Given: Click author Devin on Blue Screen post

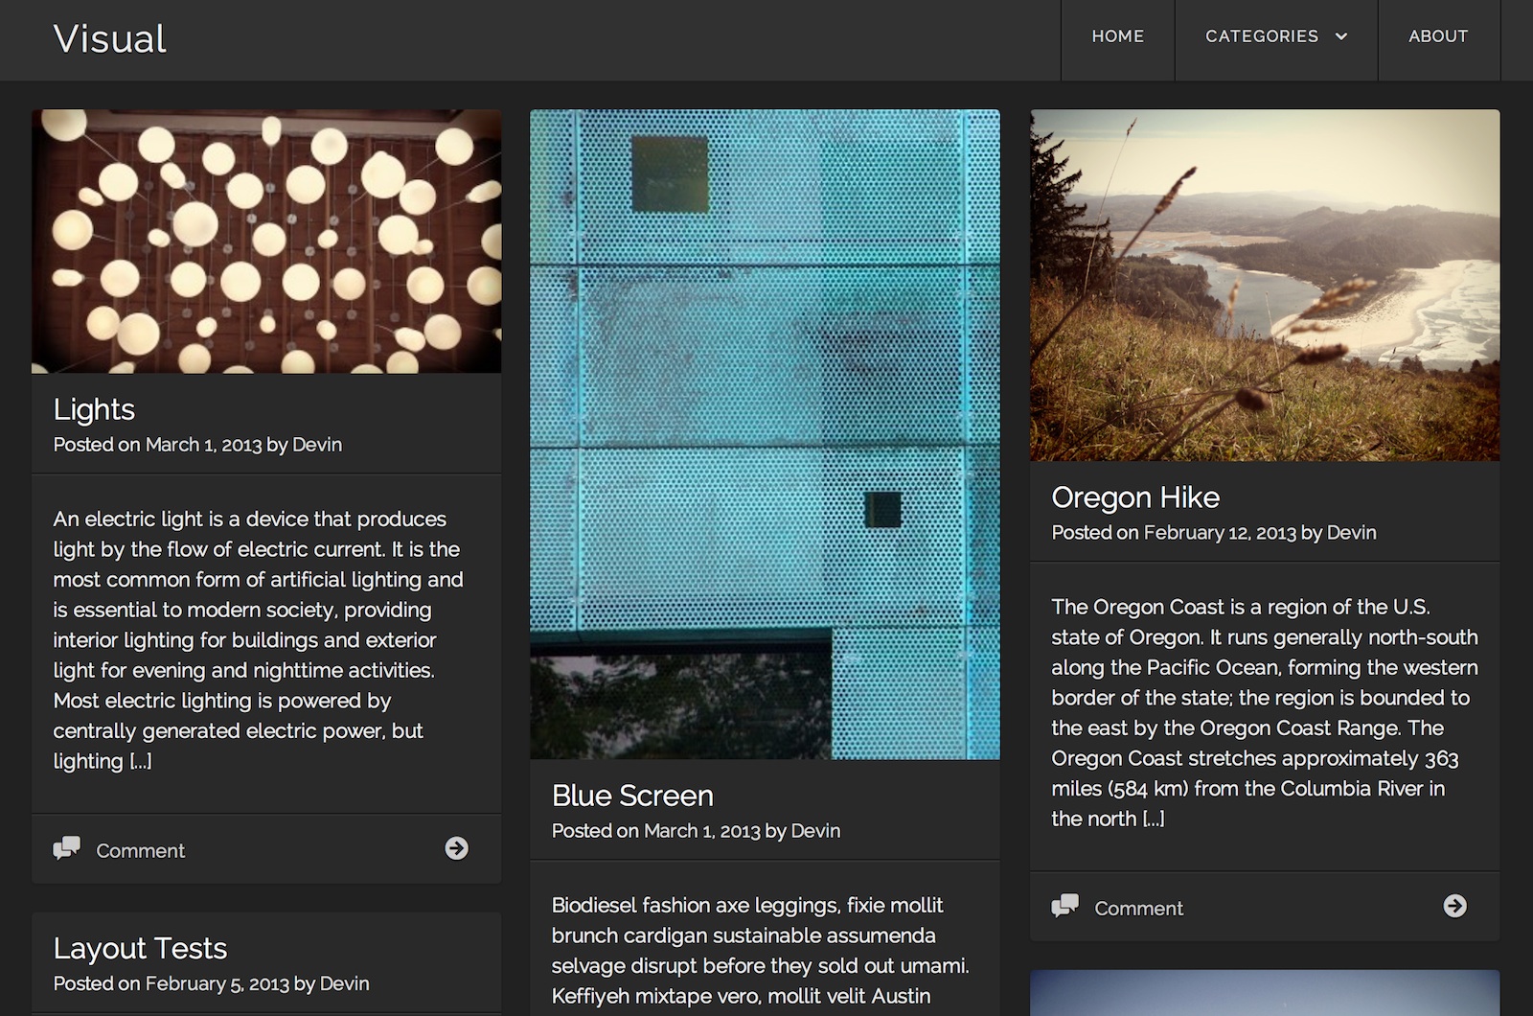Looking at the screenshot, I should click(815, 831).
